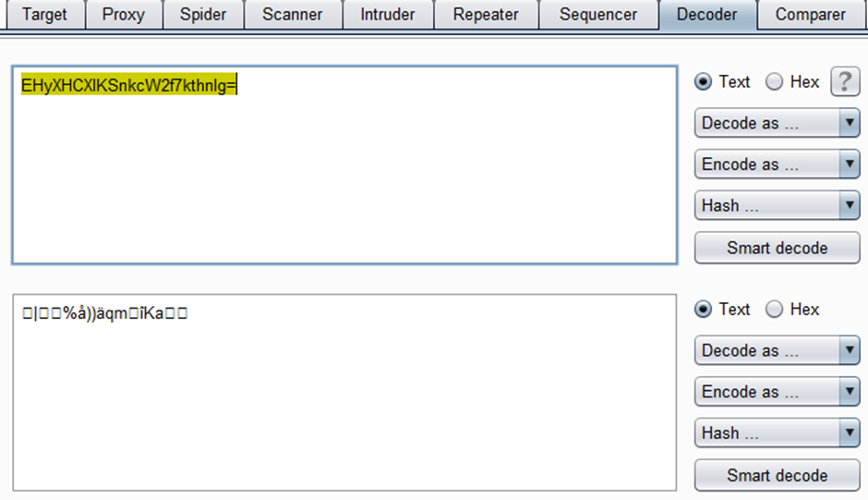
Task: Expand the top 'Hash ...' dropdown
Action: pos(778,206)
